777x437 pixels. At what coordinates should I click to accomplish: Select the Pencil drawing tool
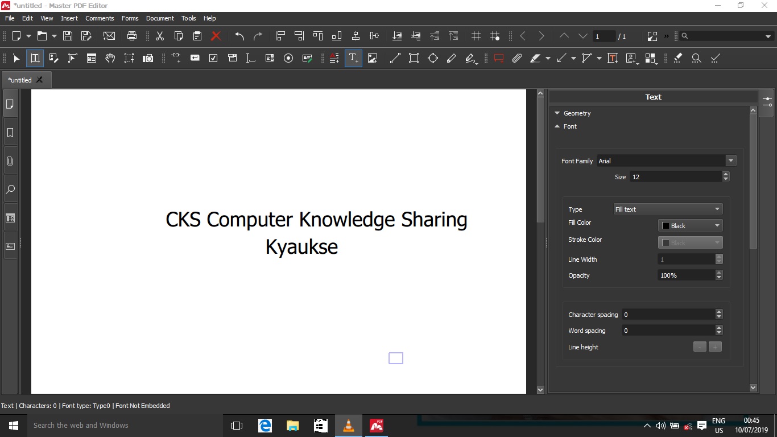452,58
